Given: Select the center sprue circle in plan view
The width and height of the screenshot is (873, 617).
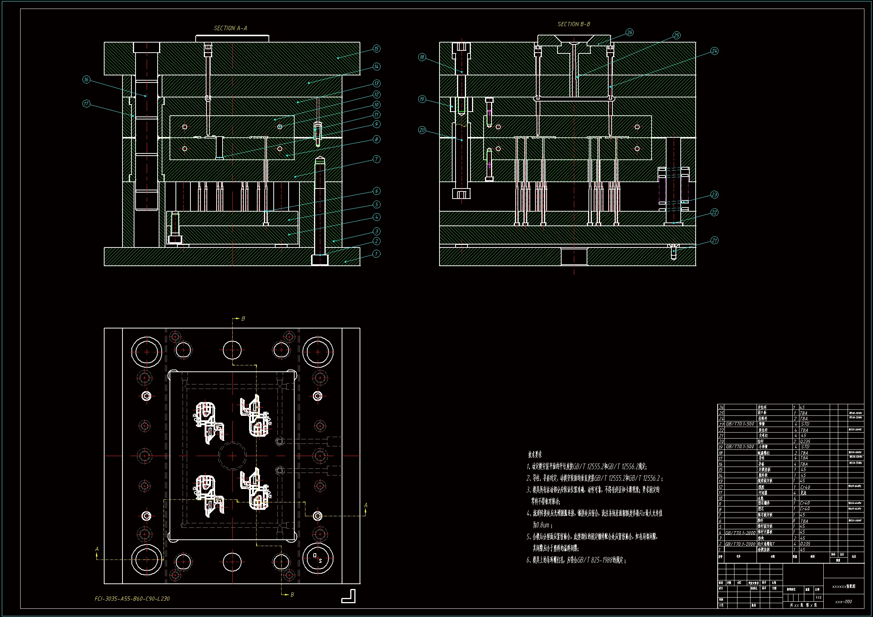Looking at the screenshot, I should click(x=232, y=455).
